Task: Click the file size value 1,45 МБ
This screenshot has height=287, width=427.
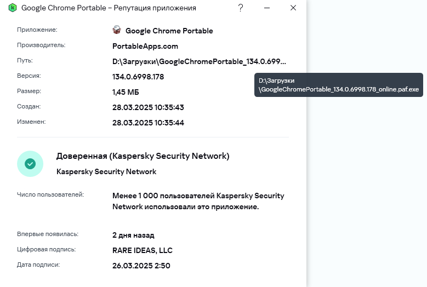Action: click(x=126, y=92)
